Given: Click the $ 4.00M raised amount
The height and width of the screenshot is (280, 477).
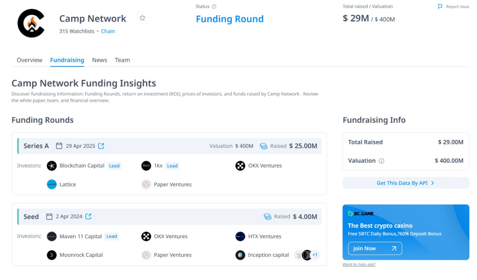Looking at the screenshot, I should pos(305,217).
